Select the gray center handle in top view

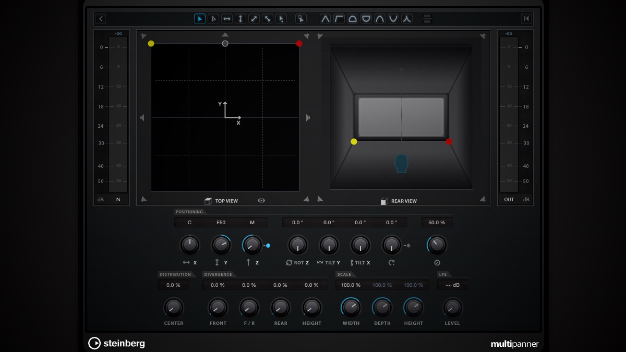(x=225, y=44)
